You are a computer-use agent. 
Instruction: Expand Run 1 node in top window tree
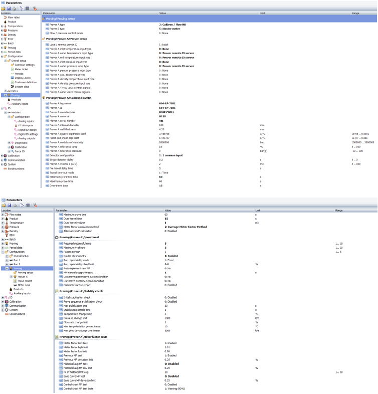point(6,91)
